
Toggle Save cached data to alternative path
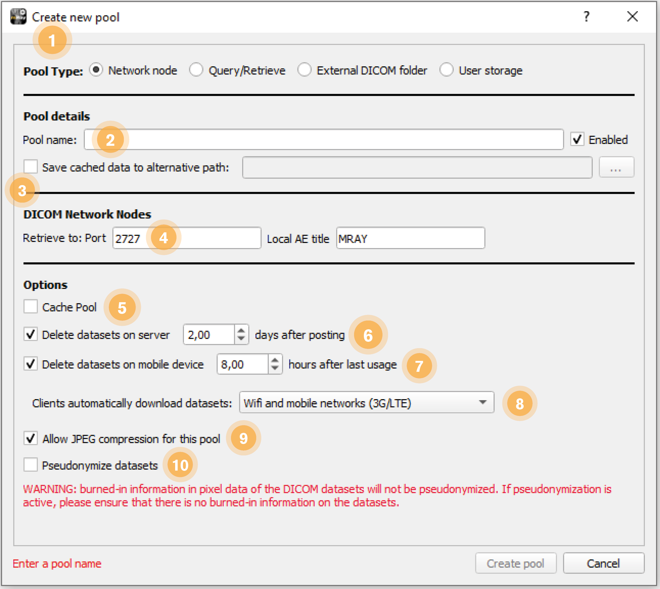click(31, 167)
